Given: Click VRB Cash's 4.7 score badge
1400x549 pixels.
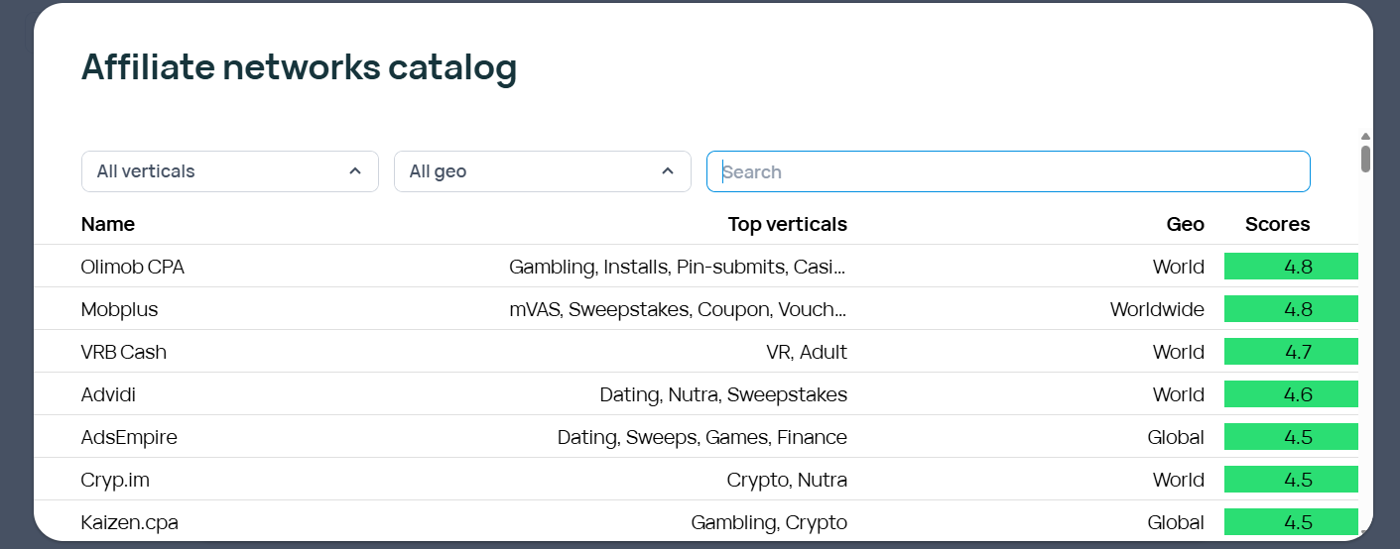Looking at the screenshot, I should tap(1291, 352).
